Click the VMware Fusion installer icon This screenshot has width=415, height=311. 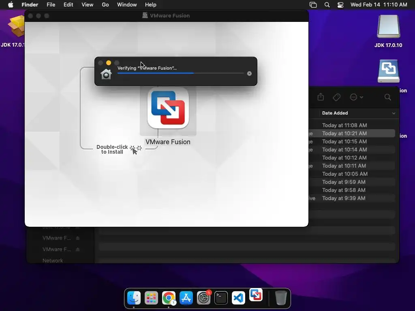tap(168, 108)
